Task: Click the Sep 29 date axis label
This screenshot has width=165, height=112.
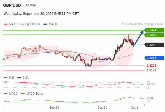Action: coord(54,108)
